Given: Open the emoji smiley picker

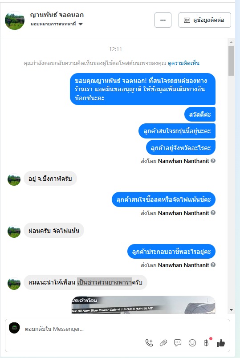Looking at the screenshot, I should tap(192, 343).
